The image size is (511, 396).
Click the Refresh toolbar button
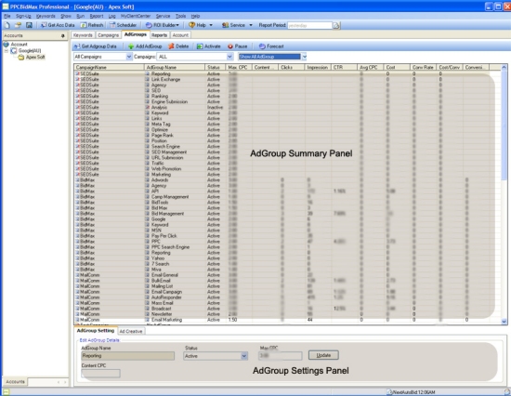click(92, 25)
